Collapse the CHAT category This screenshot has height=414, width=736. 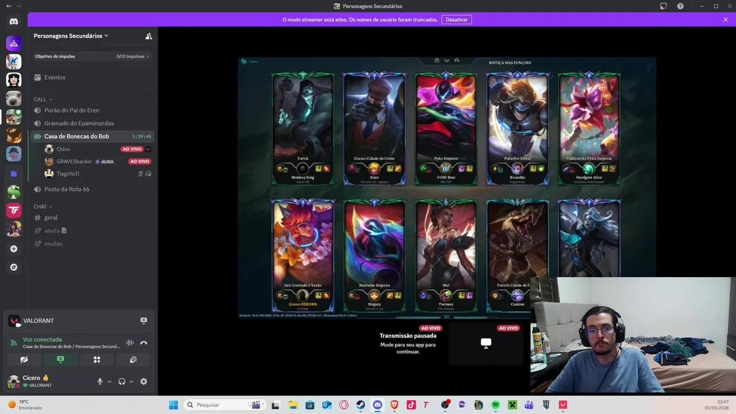43,206
